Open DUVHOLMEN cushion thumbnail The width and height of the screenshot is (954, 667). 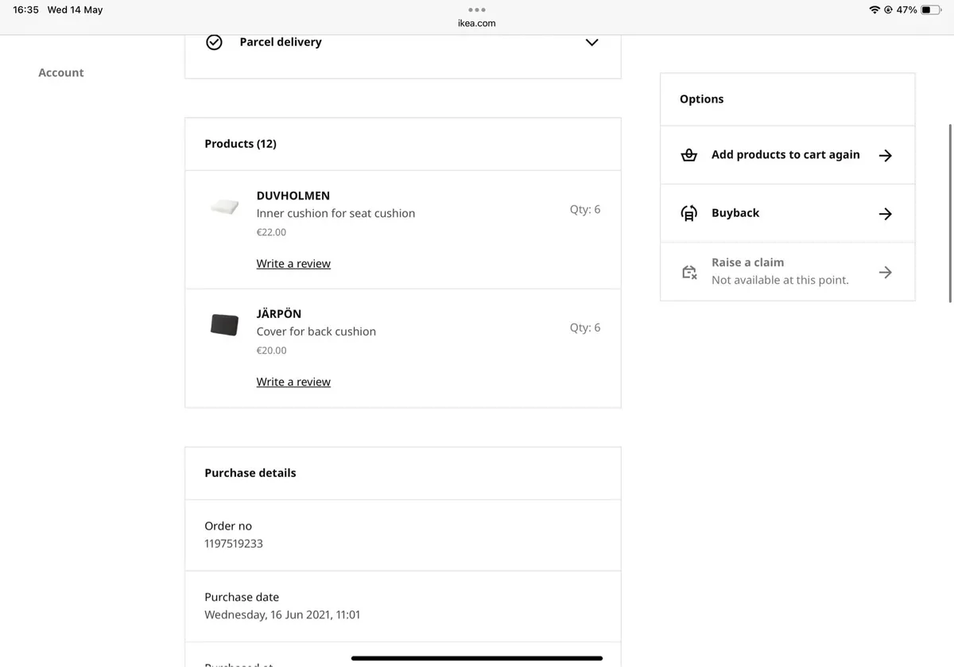coord(224,207)
